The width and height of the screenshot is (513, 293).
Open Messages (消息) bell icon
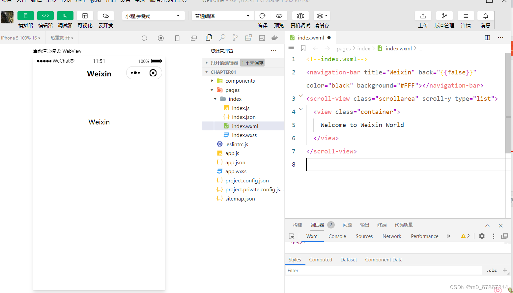coord(486,16)
